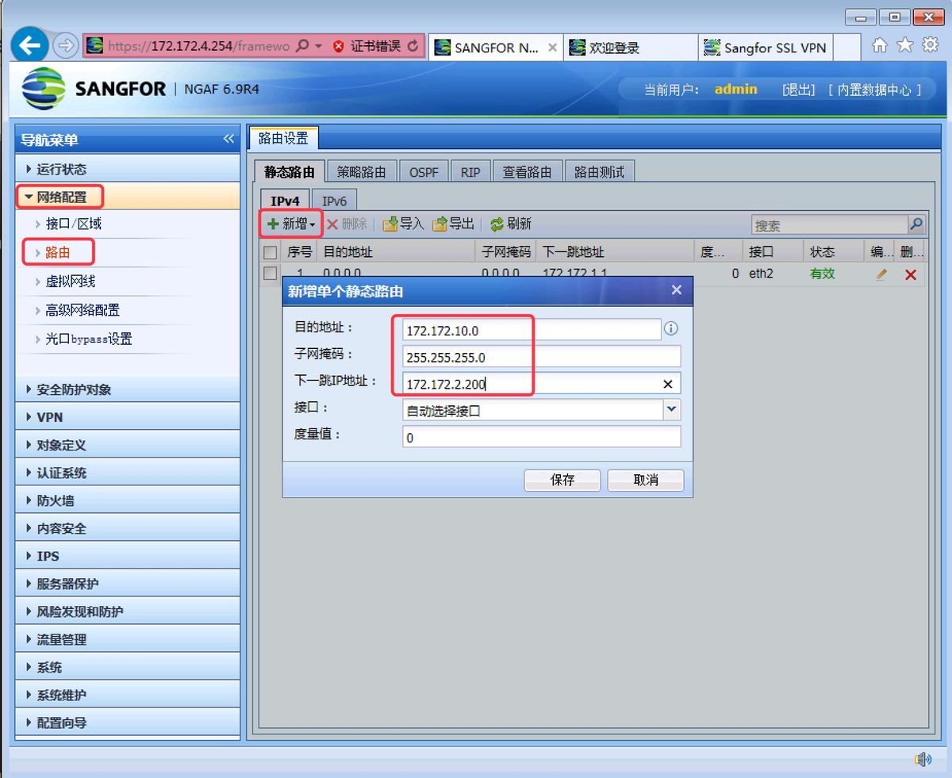Click the pencil icon to edit route 1

881,274
